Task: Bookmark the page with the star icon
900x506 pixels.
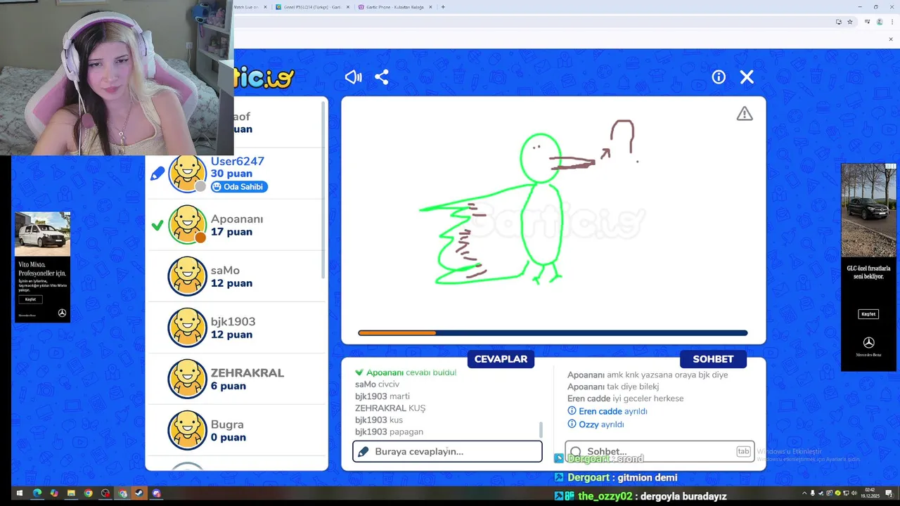Action: pyautogui.click(x=849, y=22)
